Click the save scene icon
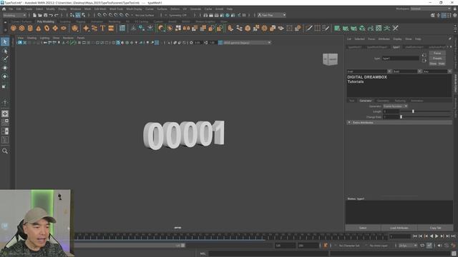This screenshot has height=257, width=458. pos(45,15)
